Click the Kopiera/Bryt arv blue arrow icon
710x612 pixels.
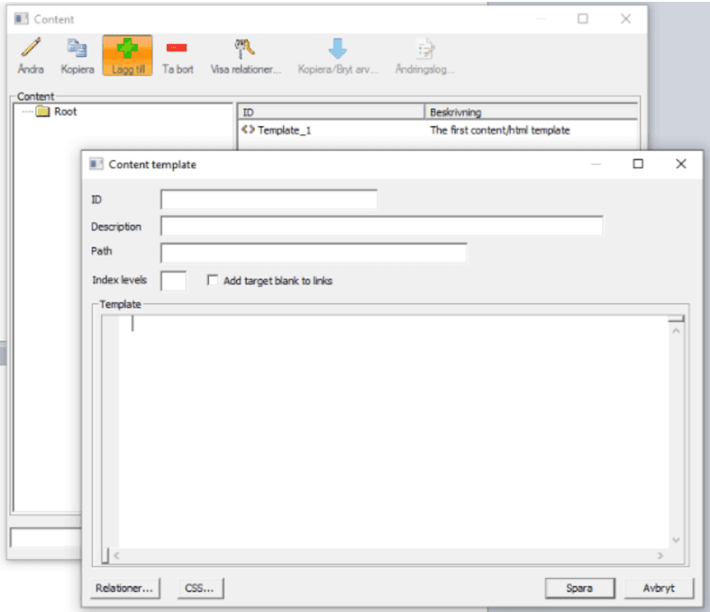[x=338, y=49]
